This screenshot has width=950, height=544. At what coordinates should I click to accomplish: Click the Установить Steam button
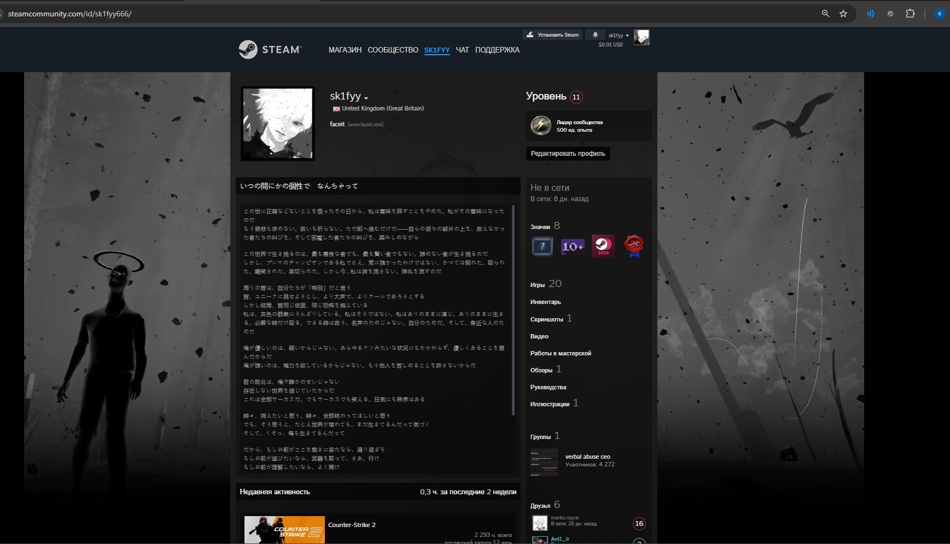click(552, 34)
